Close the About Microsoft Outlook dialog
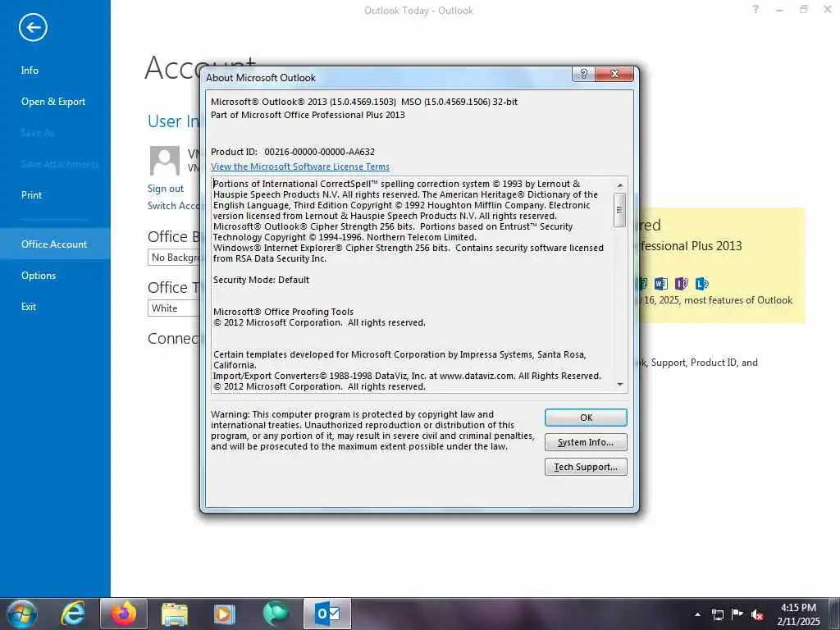 [x=614, y=74]
